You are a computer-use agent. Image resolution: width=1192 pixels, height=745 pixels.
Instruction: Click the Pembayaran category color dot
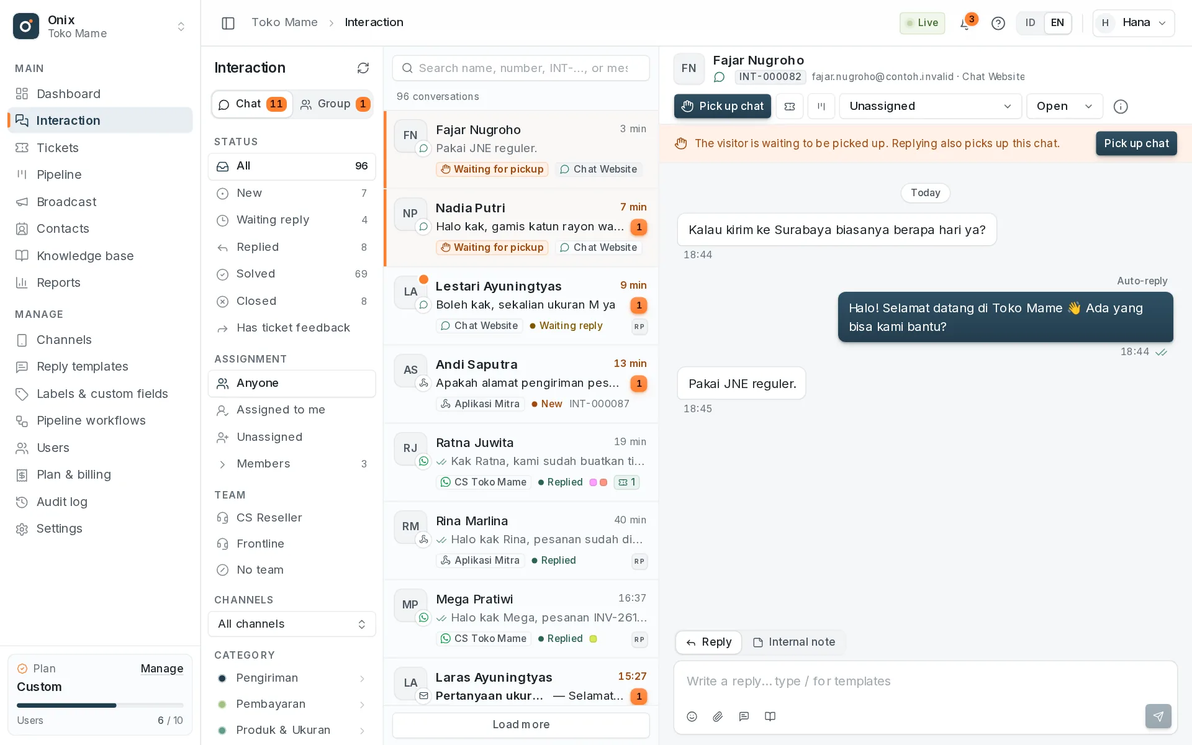pos(222,705)
